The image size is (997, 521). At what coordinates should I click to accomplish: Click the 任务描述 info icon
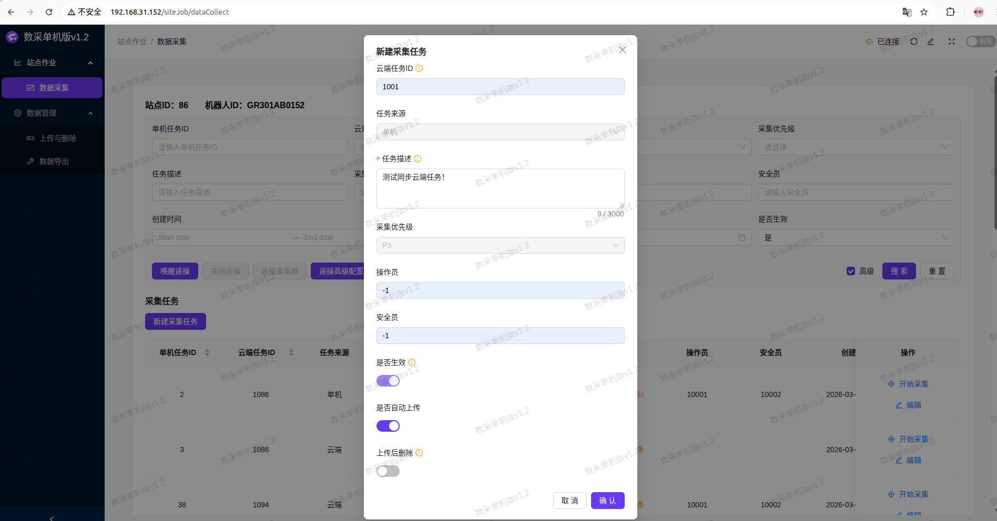(418, 159)
